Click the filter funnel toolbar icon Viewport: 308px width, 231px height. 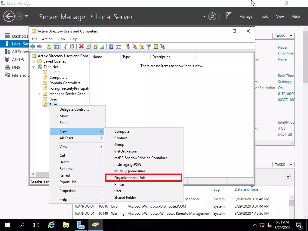pos(148,46)
